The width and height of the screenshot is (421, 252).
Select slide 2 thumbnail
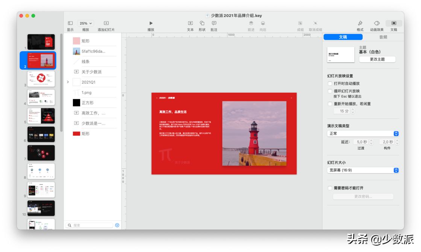point(41,61)
